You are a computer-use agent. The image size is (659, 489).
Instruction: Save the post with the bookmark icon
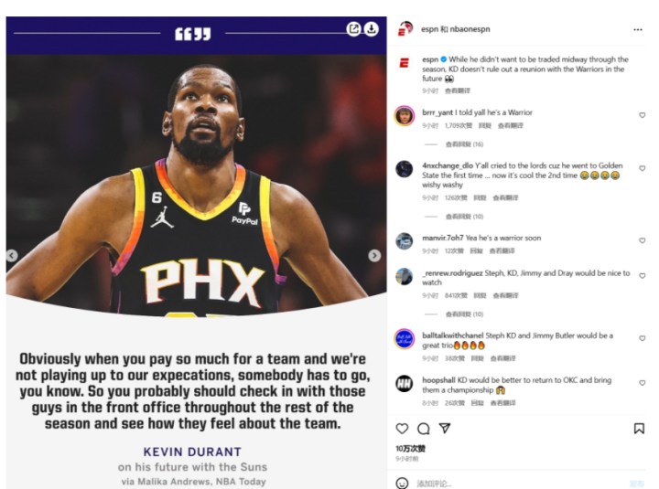click(x=639, y=429)
